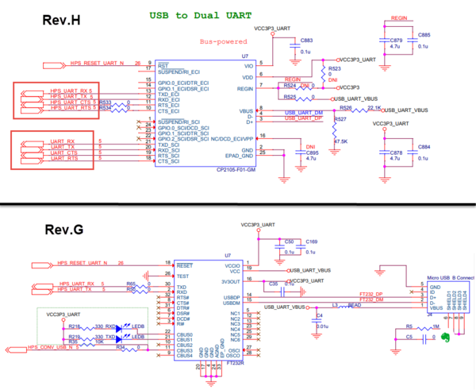Click resistor label "R525"
Image resolution: width=476 pixels, height=390 pixels.
(290, 97)
